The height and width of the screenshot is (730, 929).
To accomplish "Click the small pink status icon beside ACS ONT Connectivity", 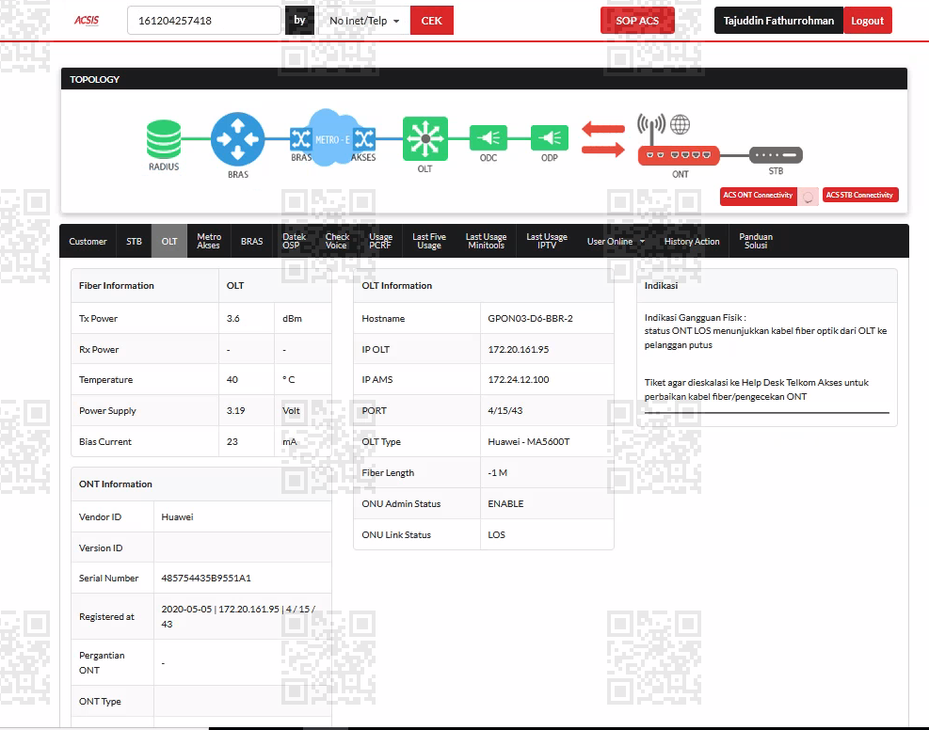I will (809, 197).
